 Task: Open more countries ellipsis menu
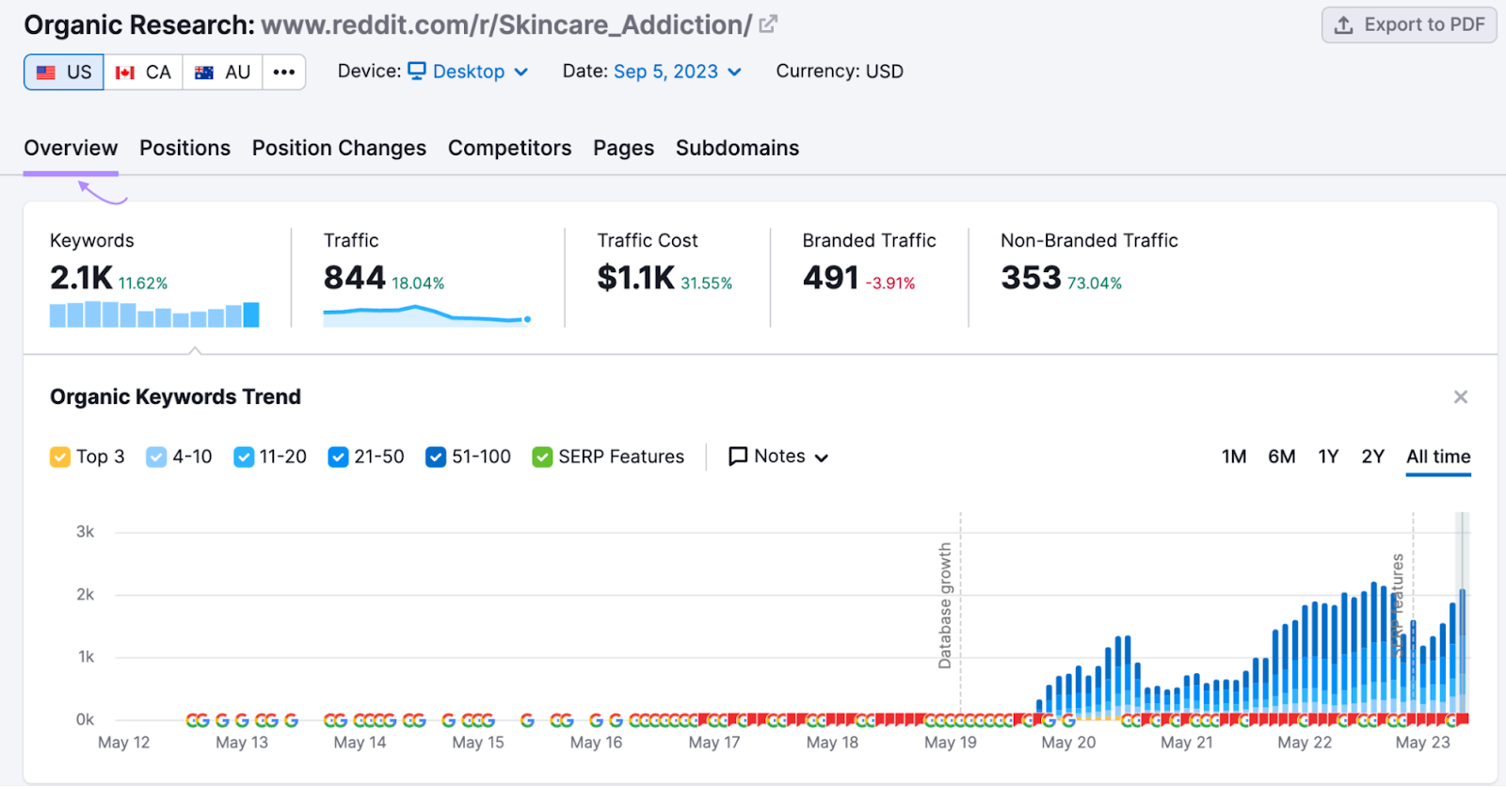(x=283, y=72)
